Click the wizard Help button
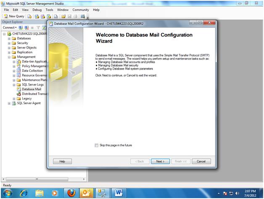The width and height of the screenshot is (264, 199). click(62, 161)
